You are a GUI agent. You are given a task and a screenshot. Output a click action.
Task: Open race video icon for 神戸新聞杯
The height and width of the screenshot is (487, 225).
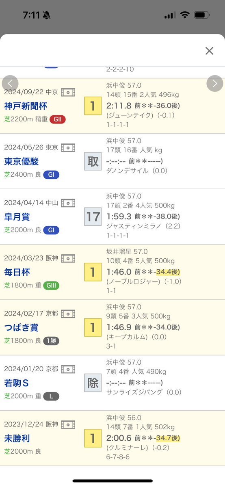(68, 92)
